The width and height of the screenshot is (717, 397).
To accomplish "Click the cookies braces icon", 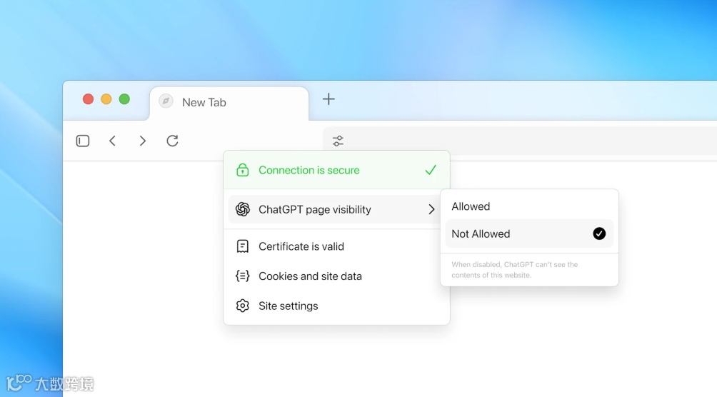I will coord(242,276).
